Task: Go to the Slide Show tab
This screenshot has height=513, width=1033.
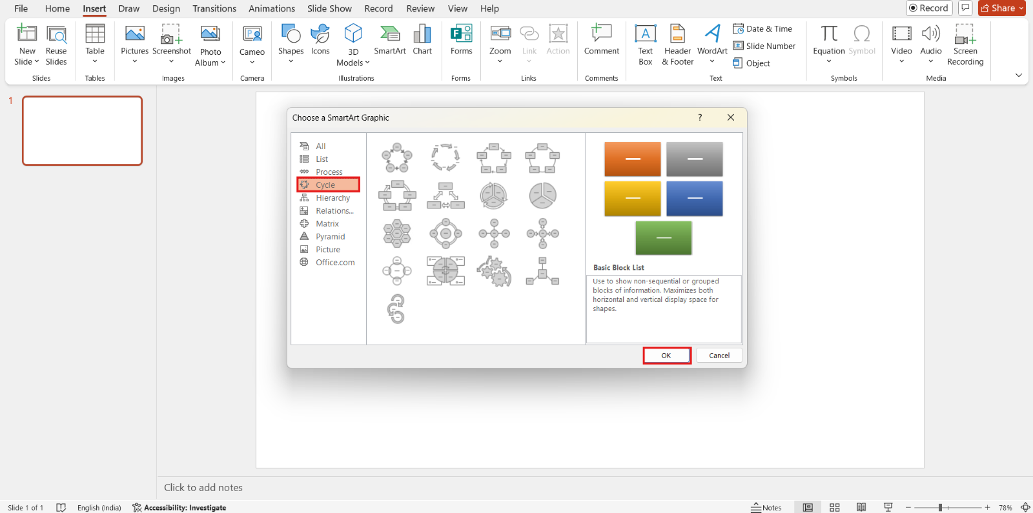Action: click(329, 8)
